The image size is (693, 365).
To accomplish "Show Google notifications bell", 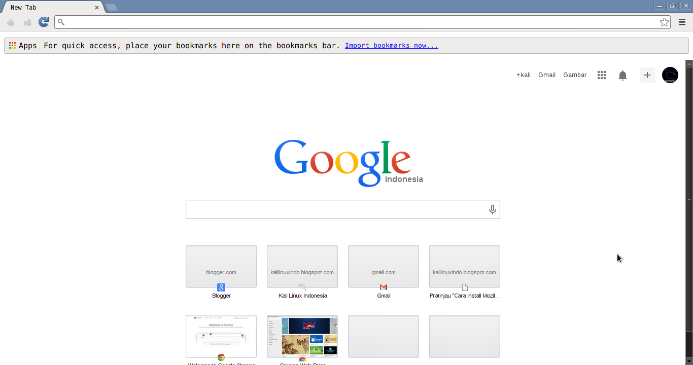I will click(622, 76).
